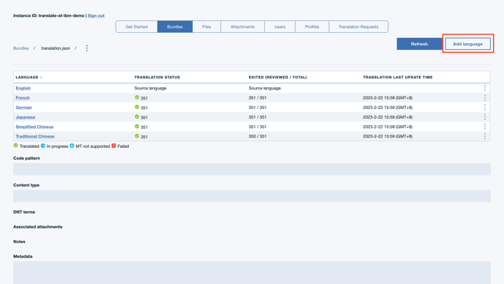Click the Notes label
The height and width of the screenshot is (284, 504).
point(19,242)
